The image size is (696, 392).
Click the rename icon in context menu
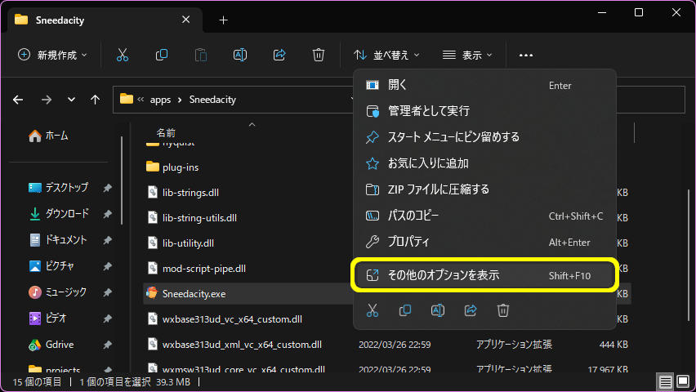(x=438, y=310)
